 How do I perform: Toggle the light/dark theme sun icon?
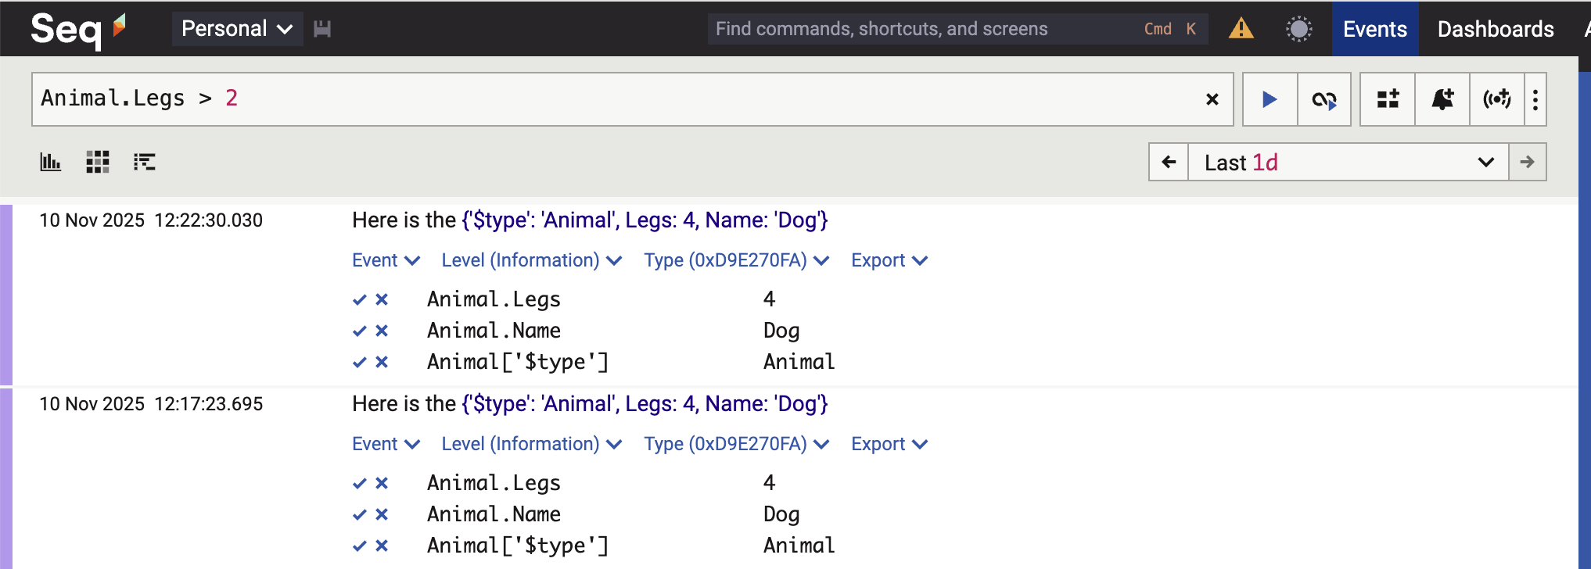(1298, 29)
